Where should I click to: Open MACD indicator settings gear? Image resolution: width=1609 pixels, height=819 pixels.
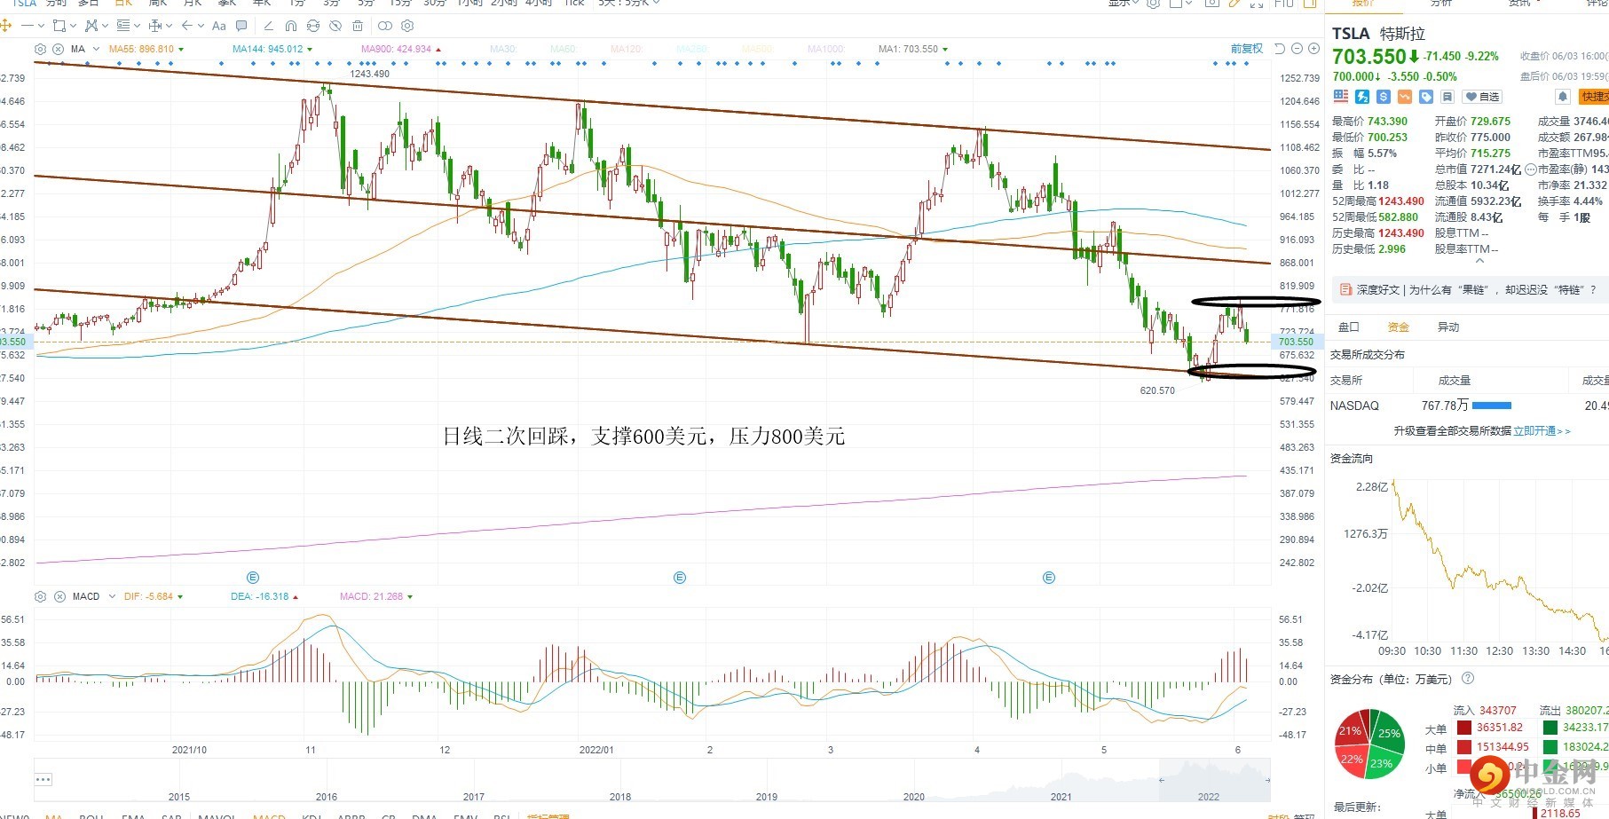(x=40, y=596)
